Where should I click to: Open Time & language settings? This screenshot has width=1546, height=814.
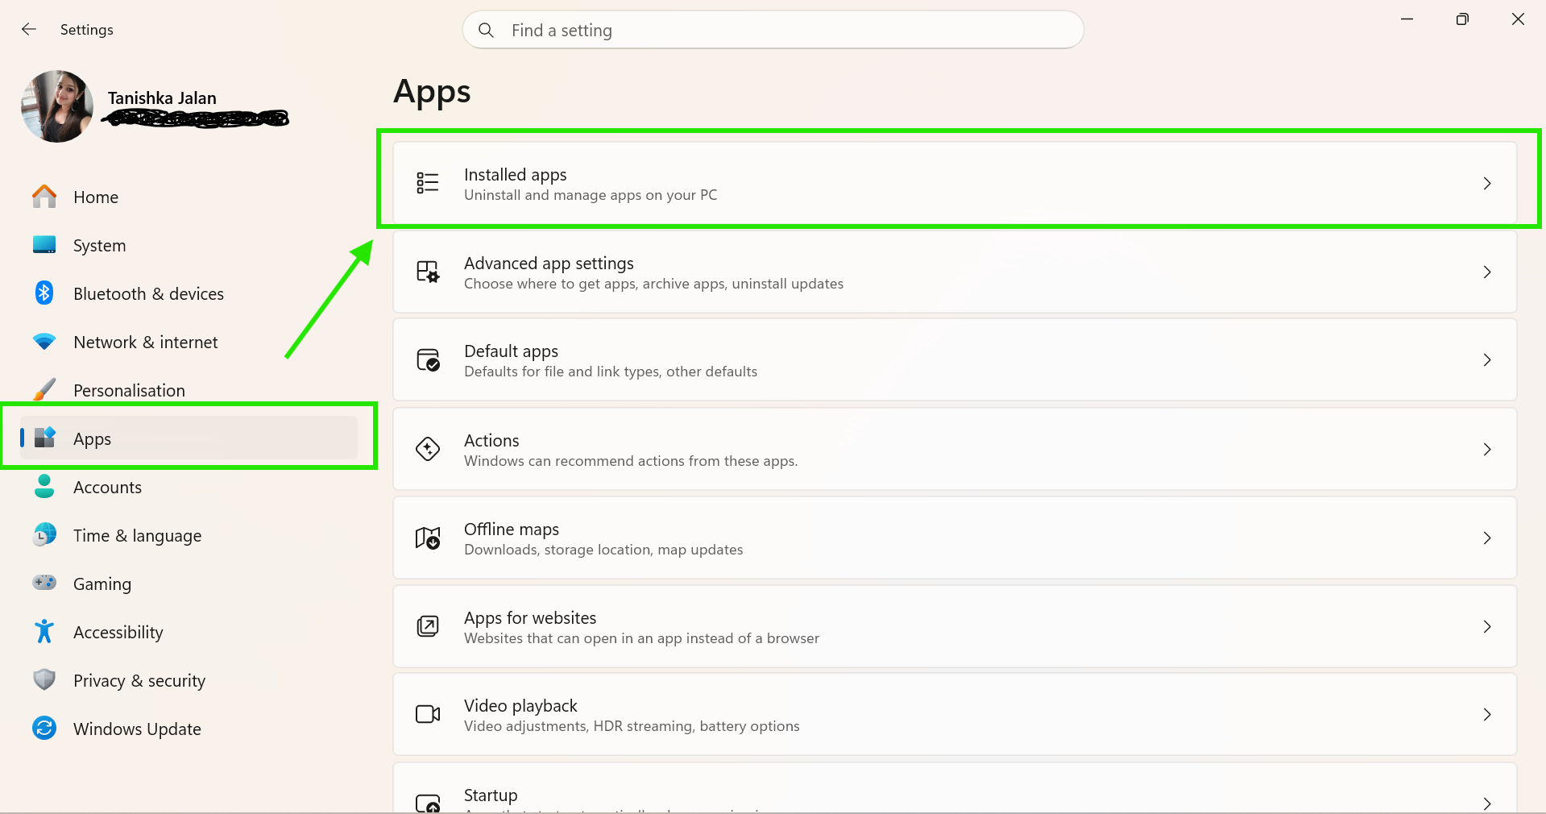(189, 535)
